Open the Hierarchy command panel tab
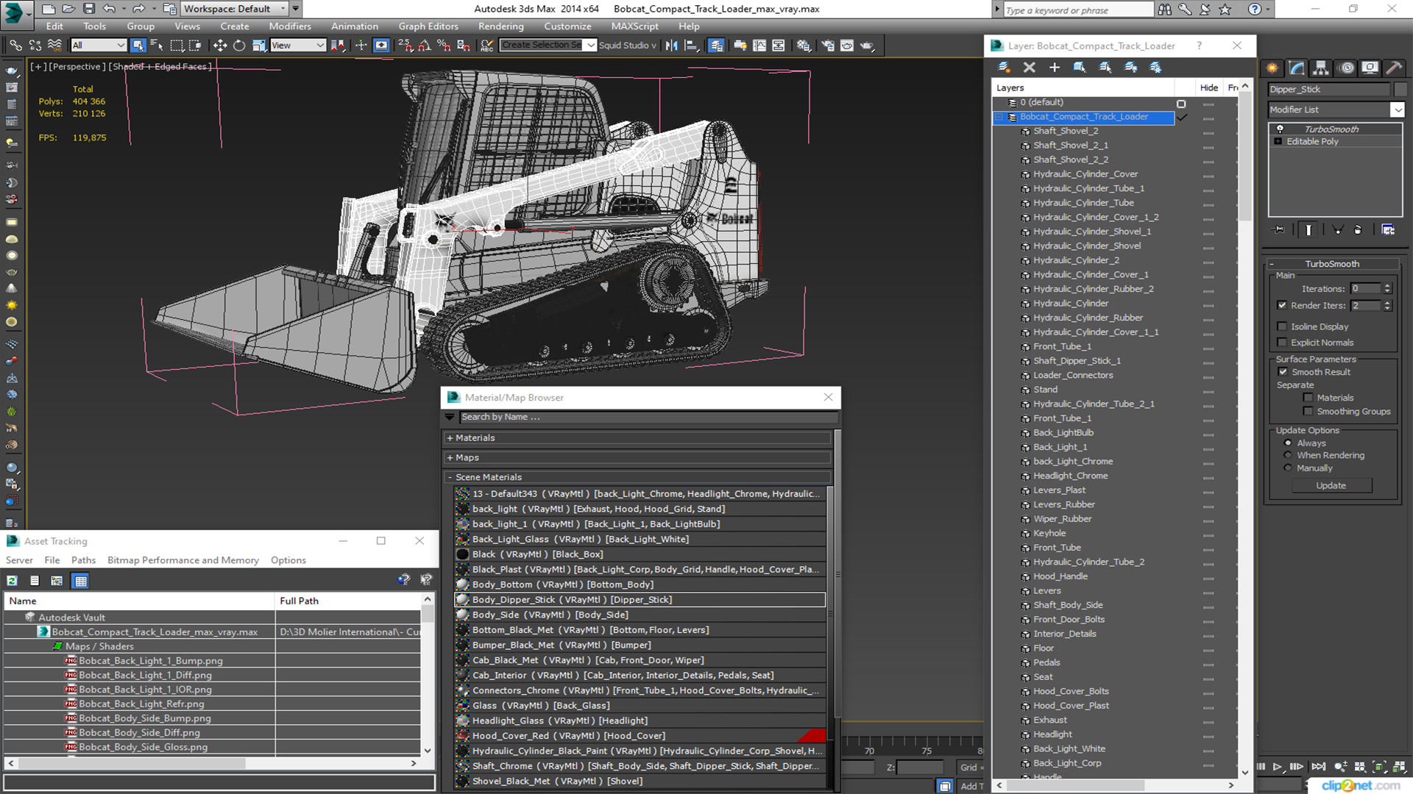1413x794 pixels. coord(1322,68)
